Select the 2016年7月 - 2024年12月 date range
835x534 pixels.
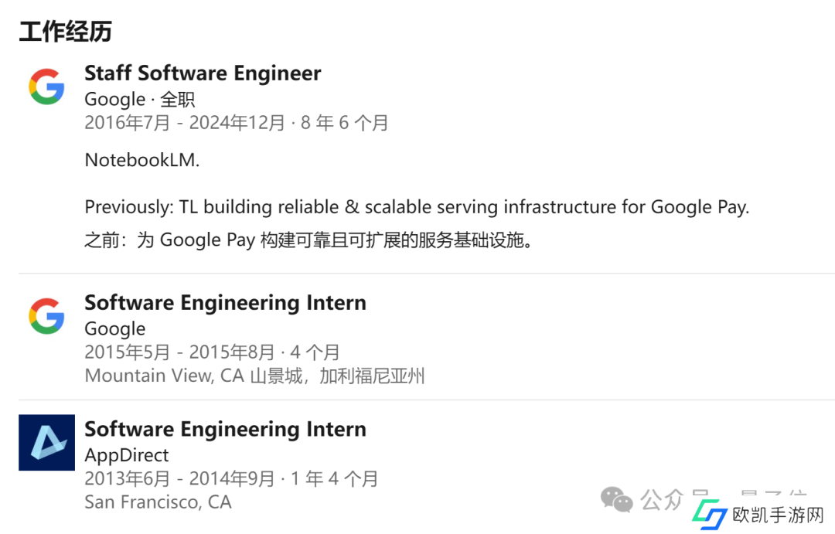pyautogui.click(x=236, y=123)
